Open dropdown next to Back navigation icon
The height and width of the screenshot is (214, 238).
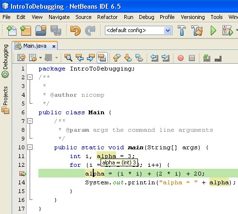point(40,58)
